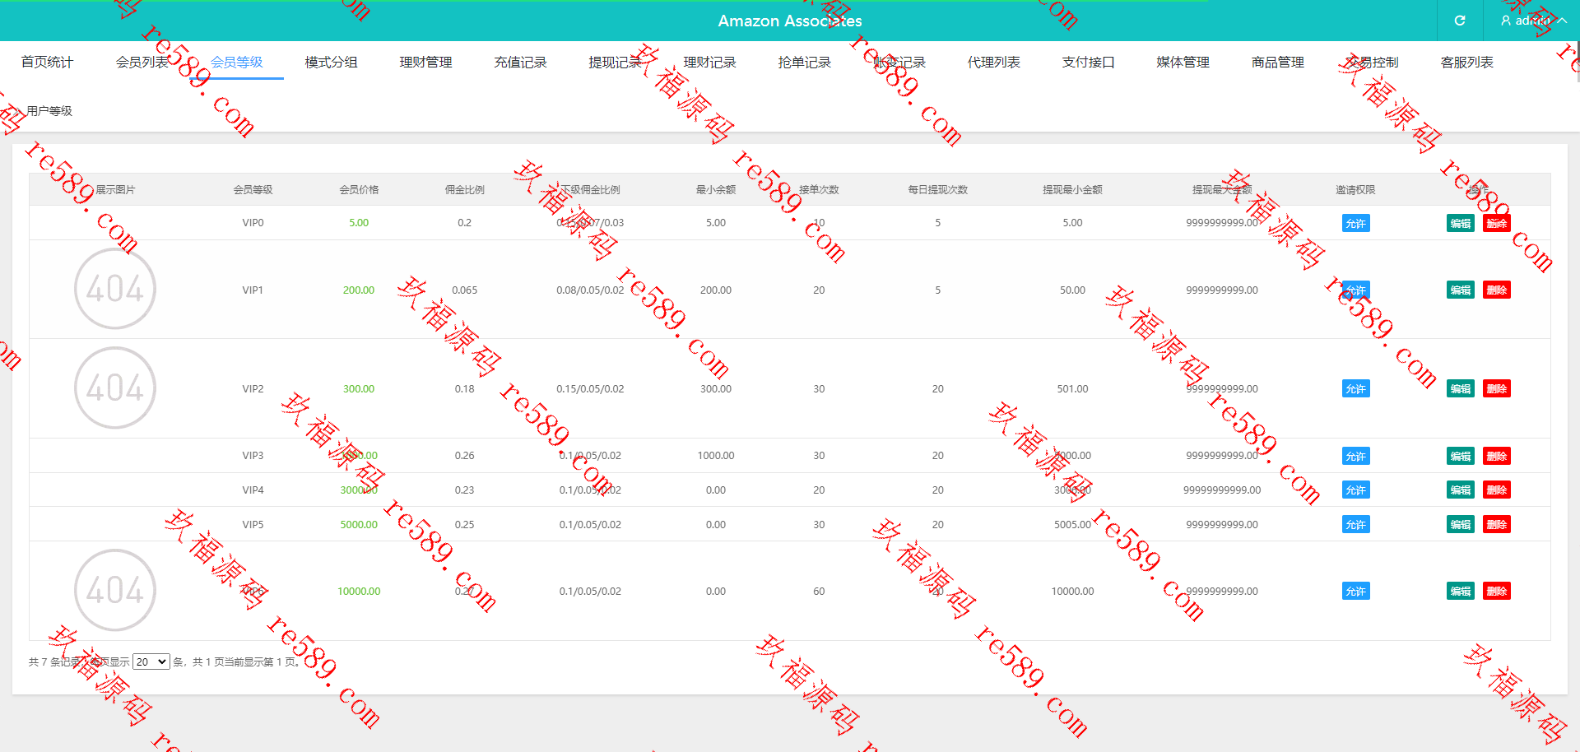The height and width of the screenshot is (752, 1580).
Task: Click the VIP4 level cell
Action: 253,490
